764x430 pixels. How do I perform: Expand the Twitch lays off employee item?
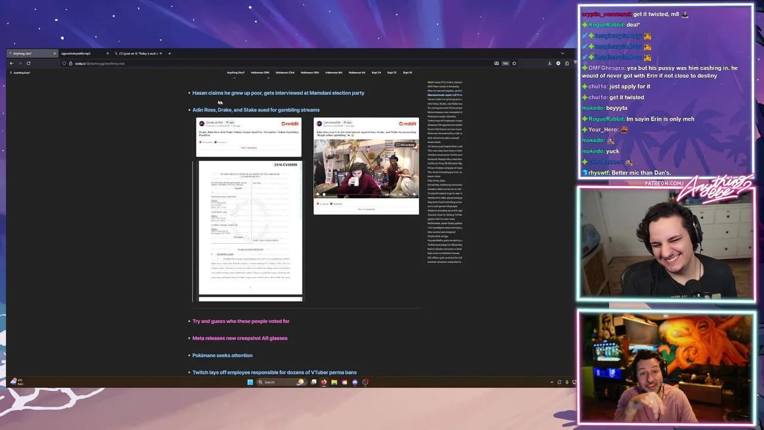[x=189, y=373]
